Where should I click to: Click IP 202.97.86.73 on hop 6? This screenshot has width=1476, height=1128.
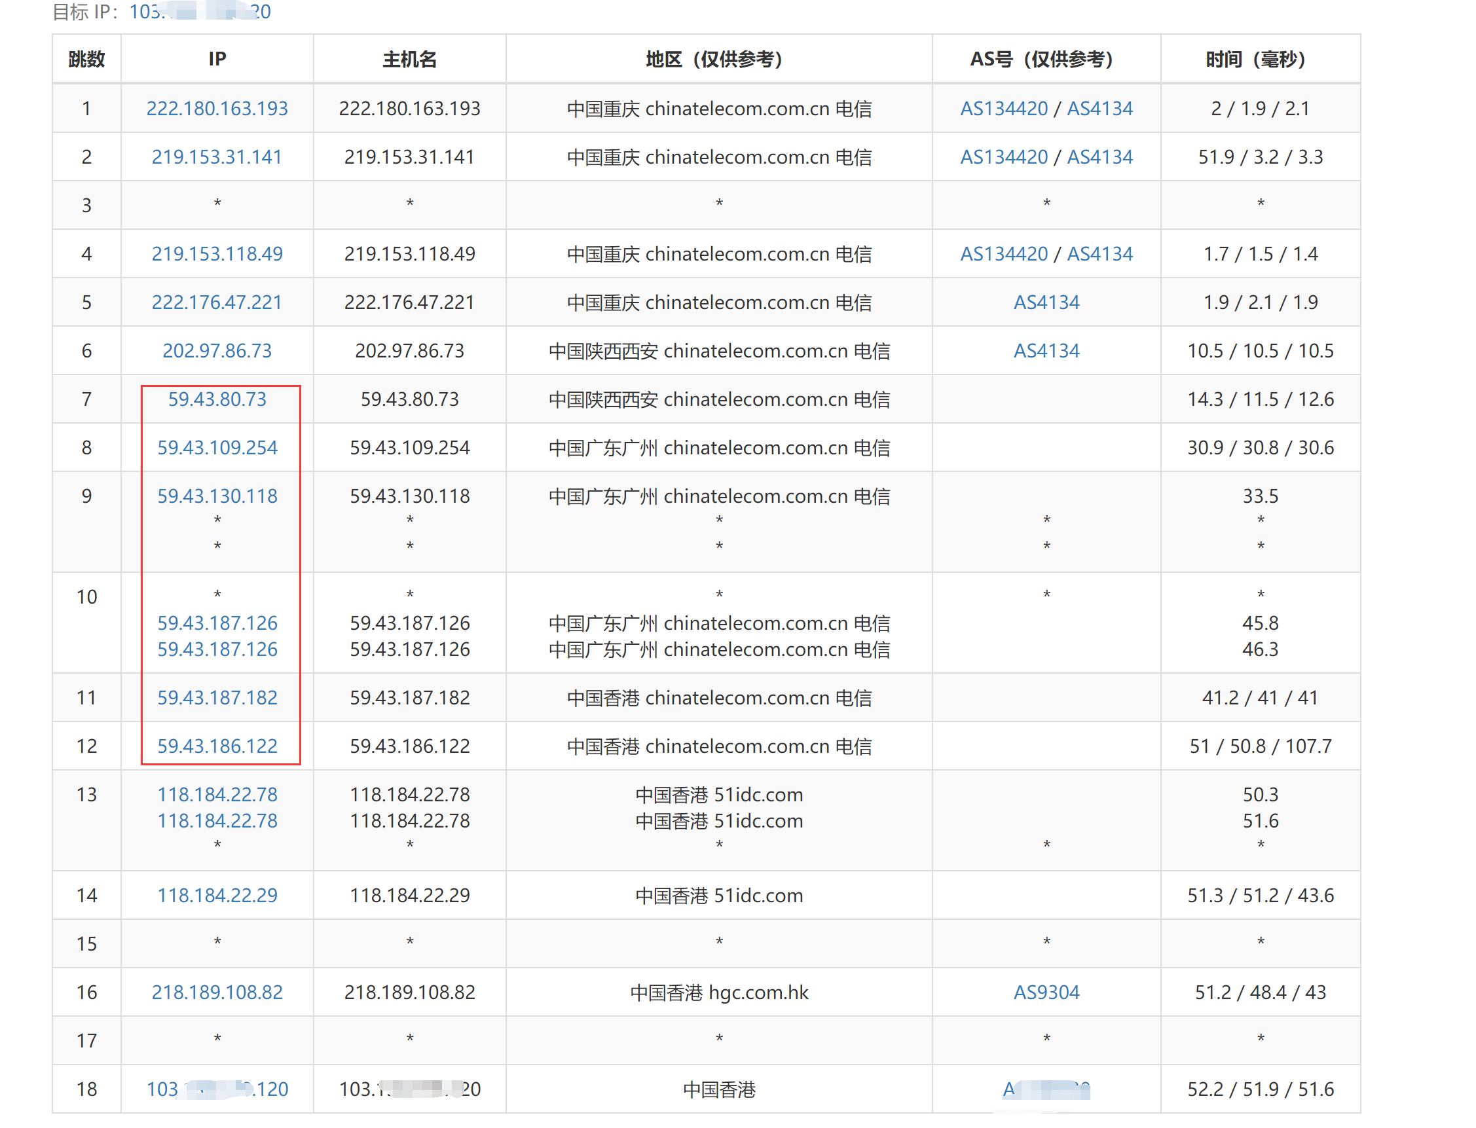click(x=216, y=350)
